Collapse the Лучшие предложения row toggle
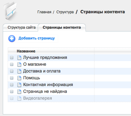Viewport: 131px width, 116px height. (x=12, y=58)
